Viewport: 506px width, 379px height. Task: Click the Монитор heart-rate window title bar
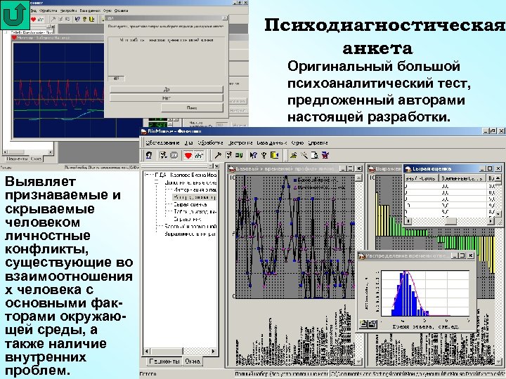point(58,38)
